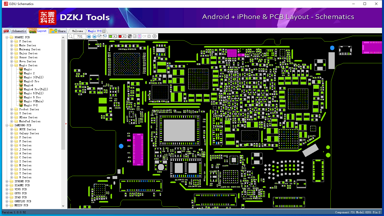Select the Layout tab
384x216 pixels.
(38, 31)
